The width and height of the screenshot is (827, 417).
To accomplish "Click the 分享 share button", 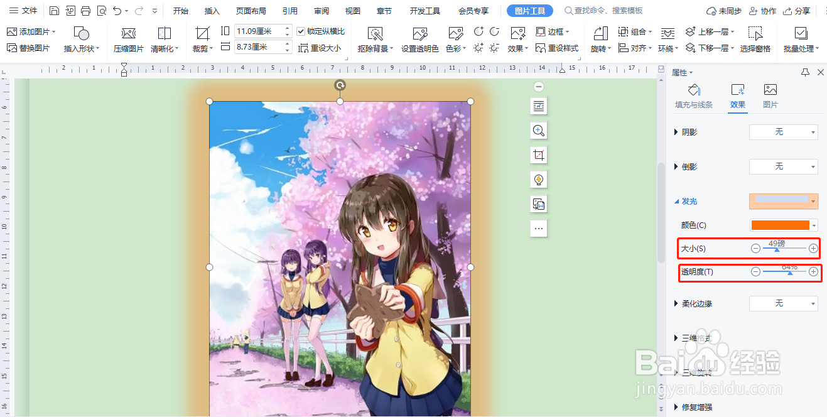I will (797, 11).
